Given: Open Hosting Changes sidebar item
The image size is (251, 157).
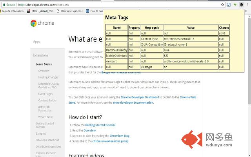Looking at the screenshot, I should pyautogui.click(x=48, y=77).
